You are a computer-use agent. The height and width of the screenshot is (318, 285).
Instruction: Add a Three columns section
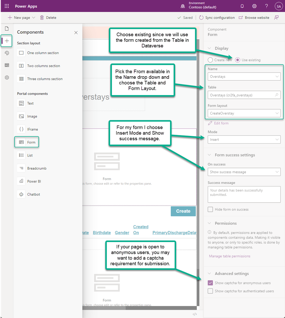pos(40,79)
